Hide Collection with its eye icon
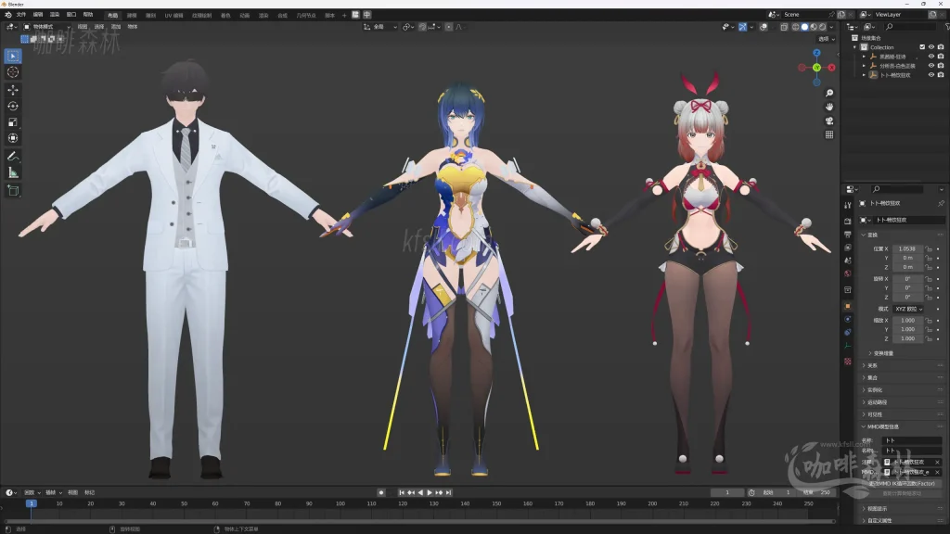The image size is (950, 534). (x=931, y=47)
